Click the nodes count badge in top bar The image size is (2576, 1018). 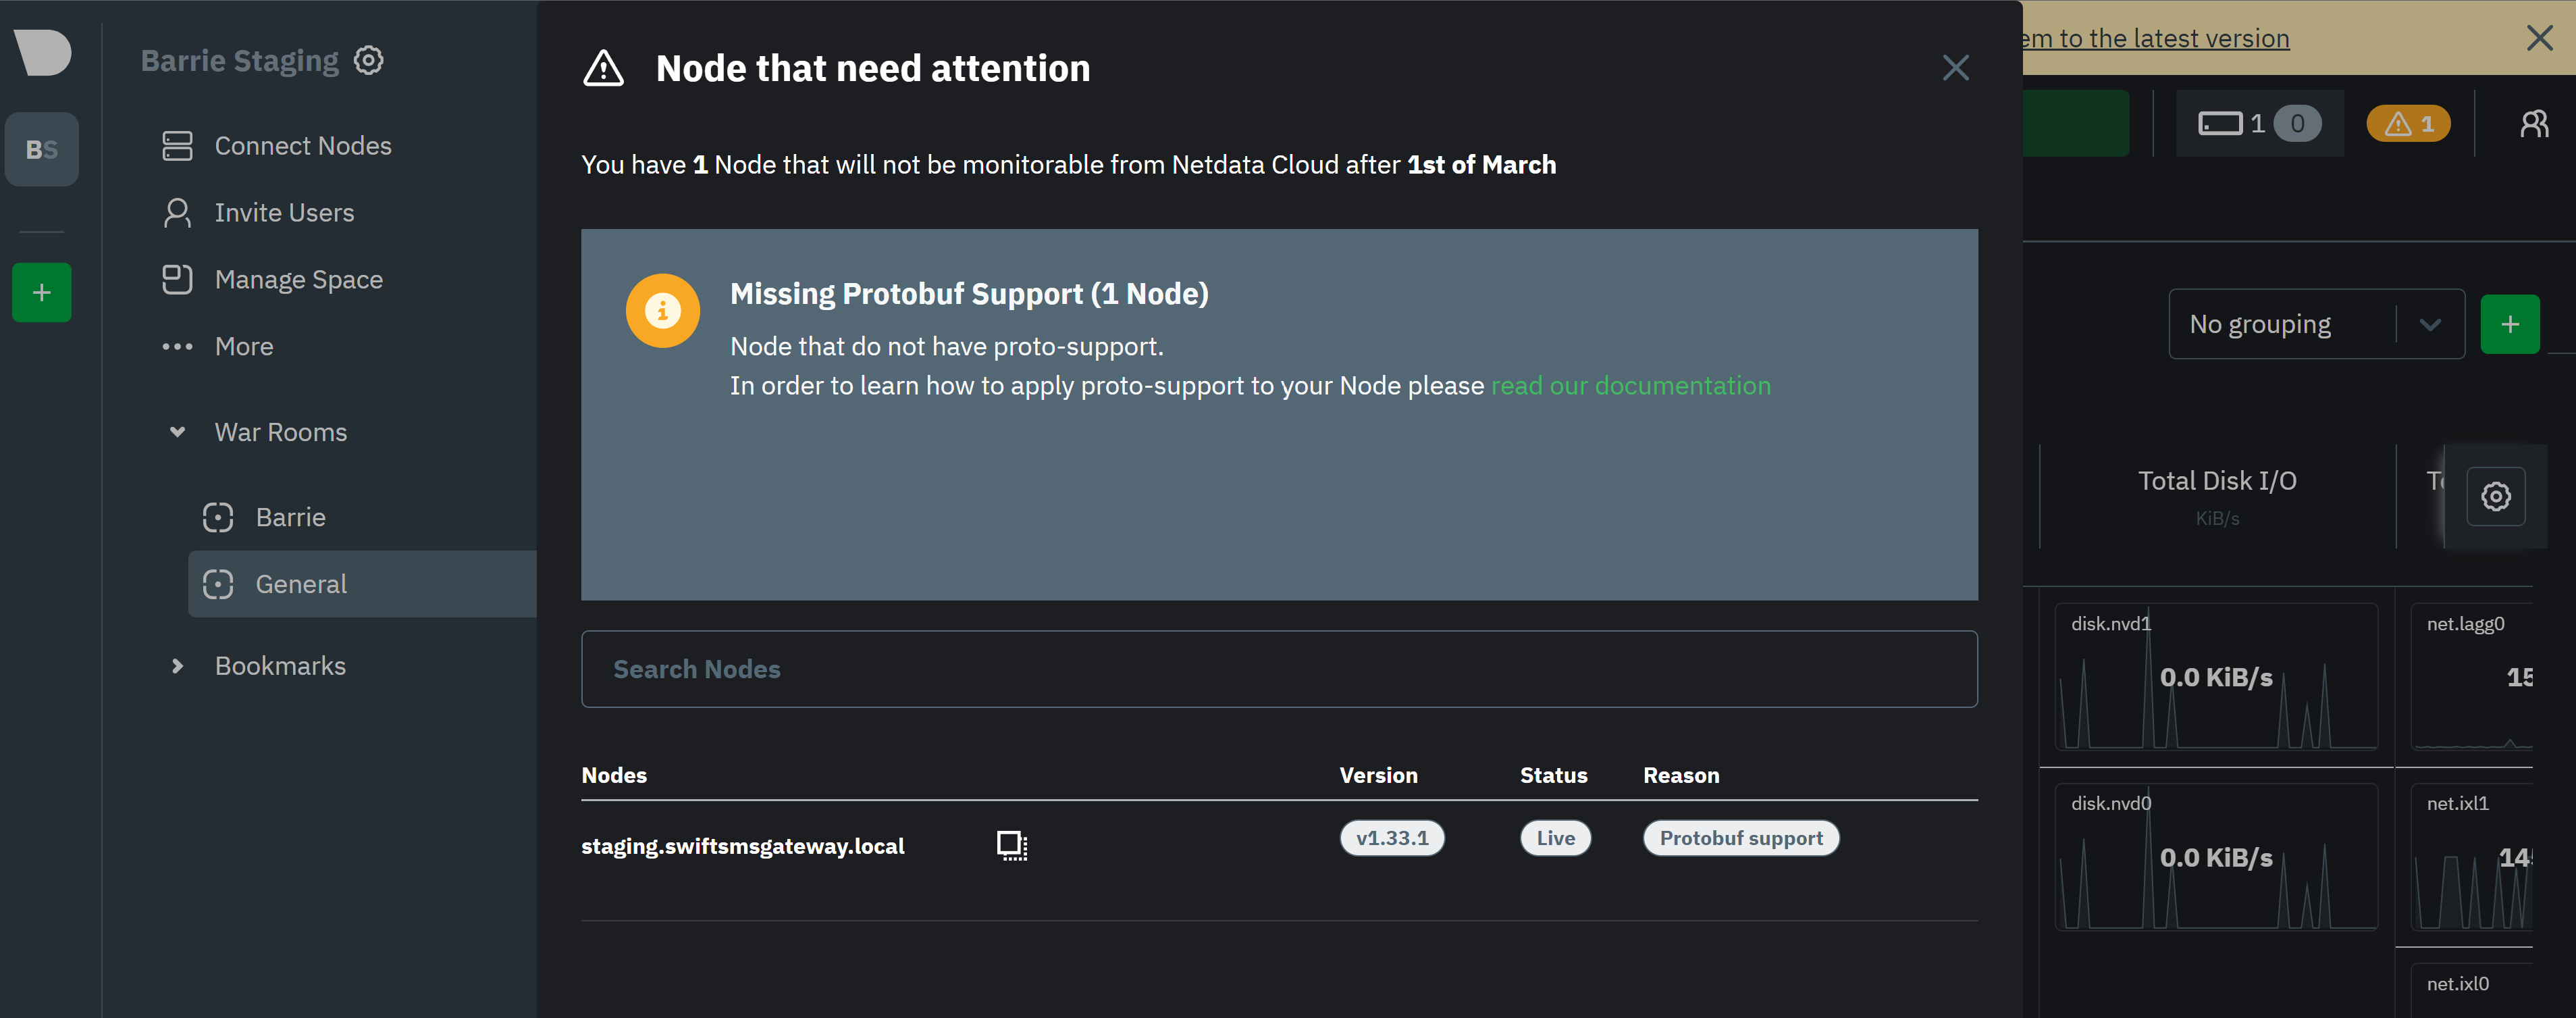click(2258, 123)
